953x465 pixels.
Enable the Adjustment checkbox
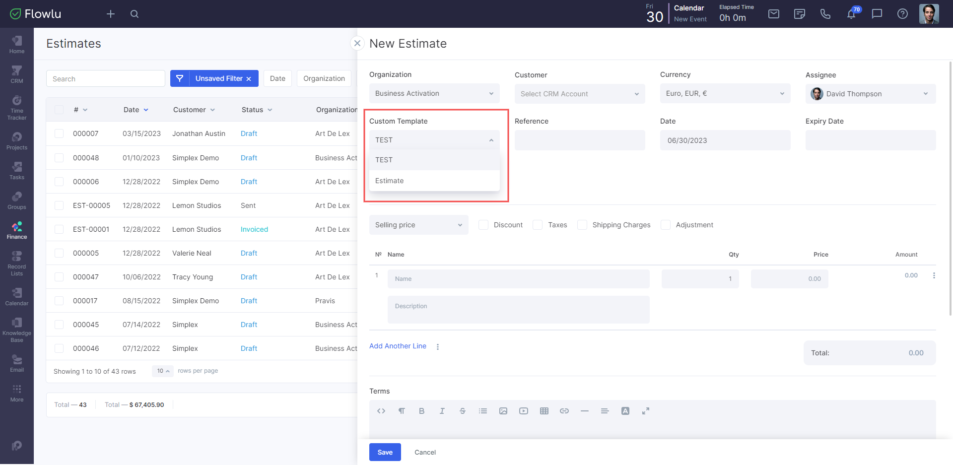[666, 225]
